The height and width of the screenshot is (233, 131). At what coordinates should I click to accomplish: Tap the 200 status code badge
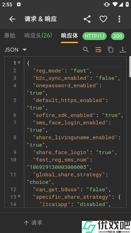coord(118,36)
